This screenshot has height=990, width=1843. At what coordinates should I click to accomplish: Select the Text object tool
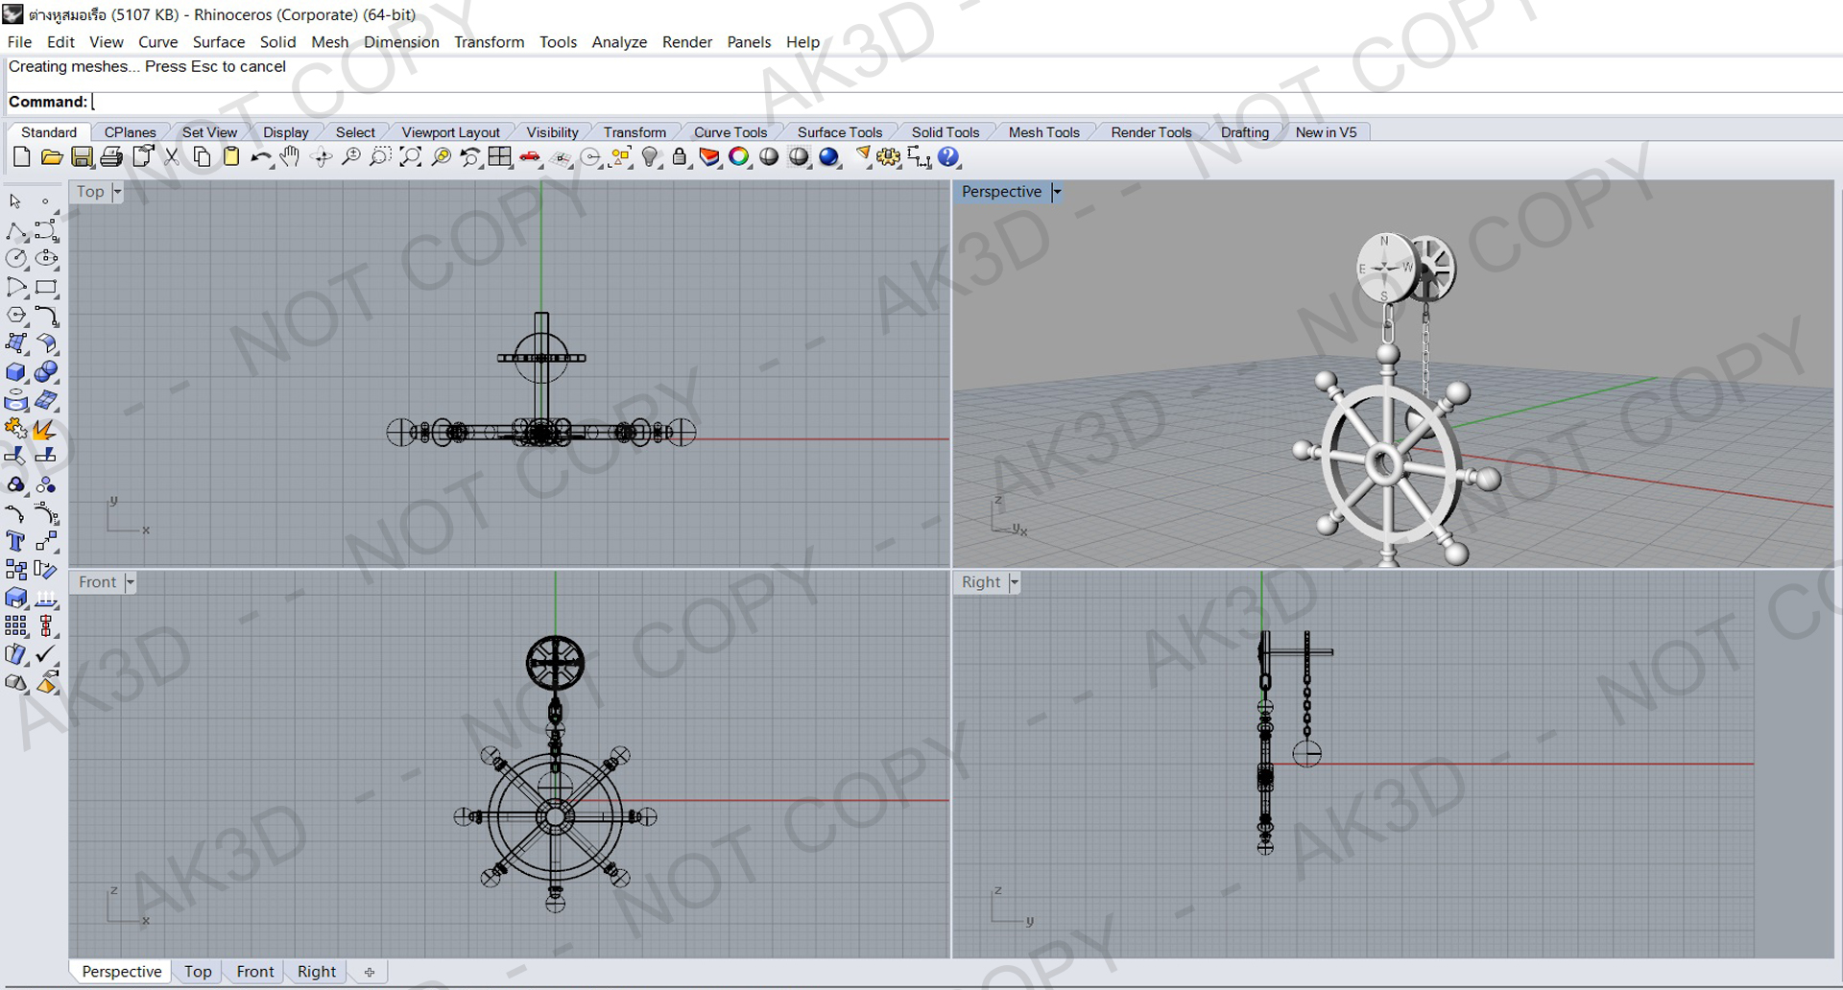tap(15, 542)
